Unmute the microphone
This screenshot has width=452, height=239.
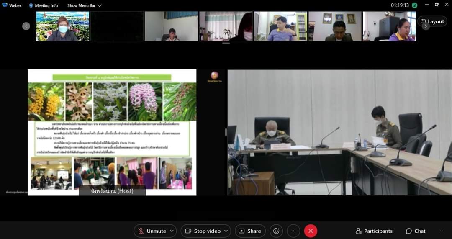click(x=152, y=231)
